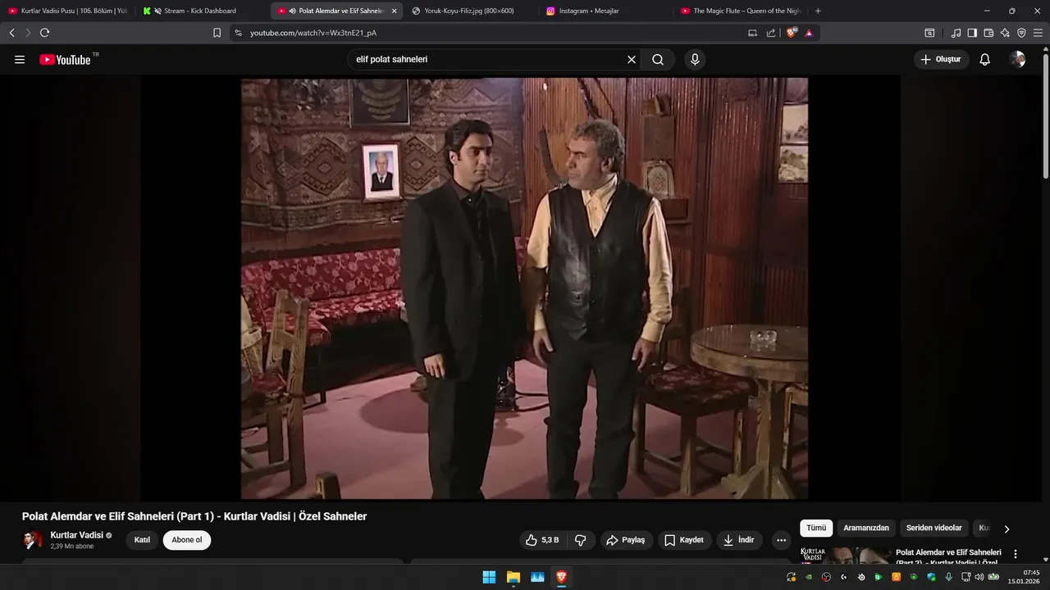Download video with İndir button
Image resolution: width=1050 pixels, height=590 pixels.
coord(738,540)
